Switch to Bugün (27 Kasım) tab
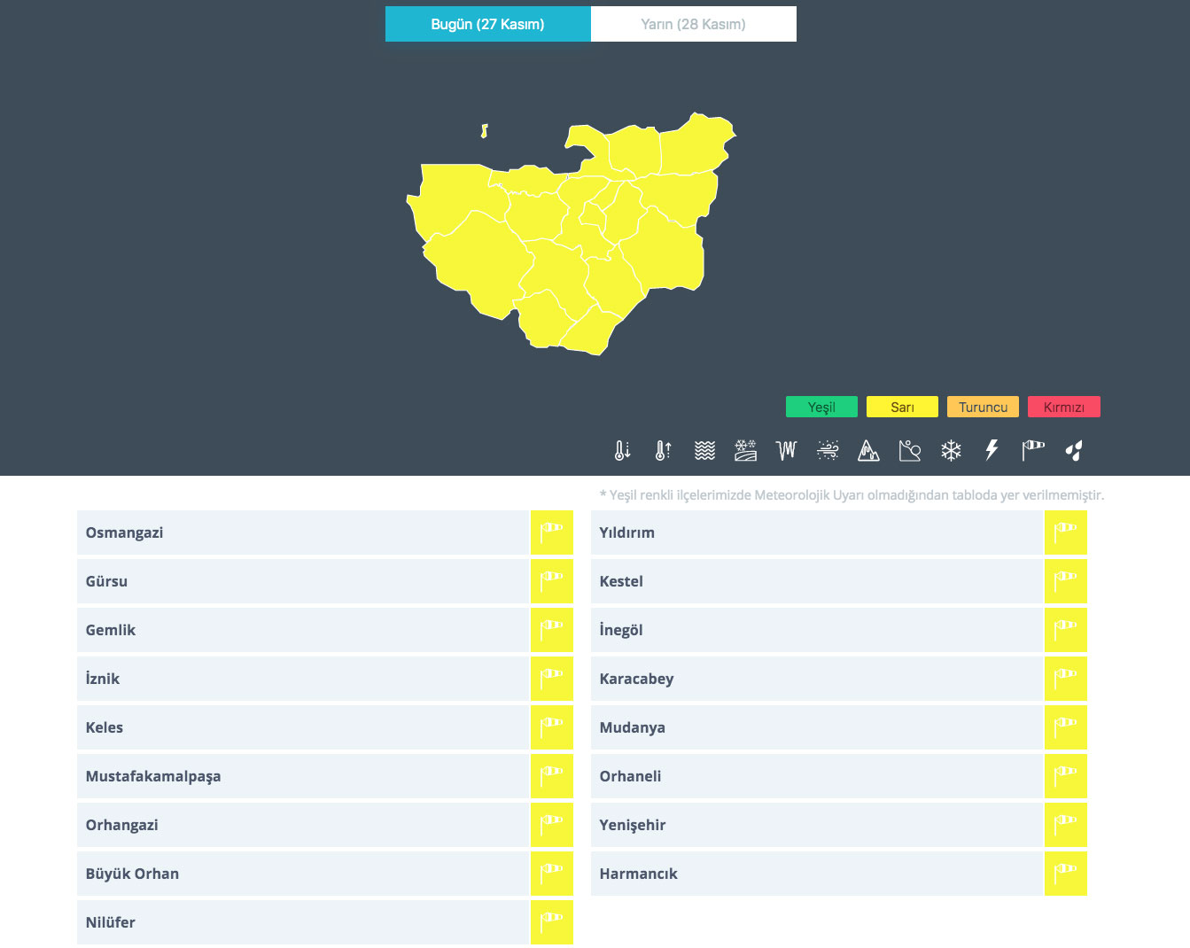 tap(487, 24)
